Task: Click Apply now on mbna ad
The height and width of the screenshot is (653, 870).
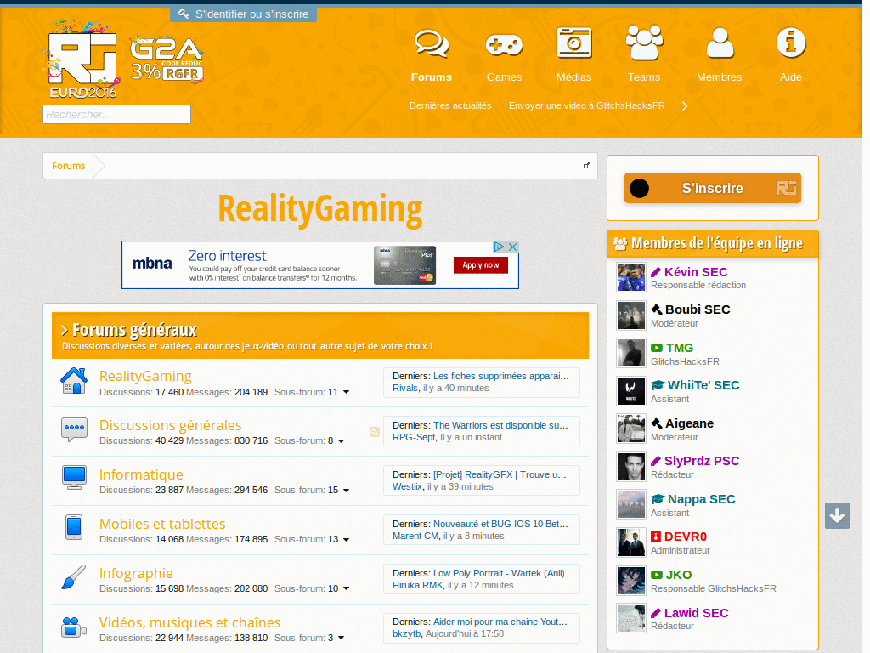Action: click(x=481, y=265)
